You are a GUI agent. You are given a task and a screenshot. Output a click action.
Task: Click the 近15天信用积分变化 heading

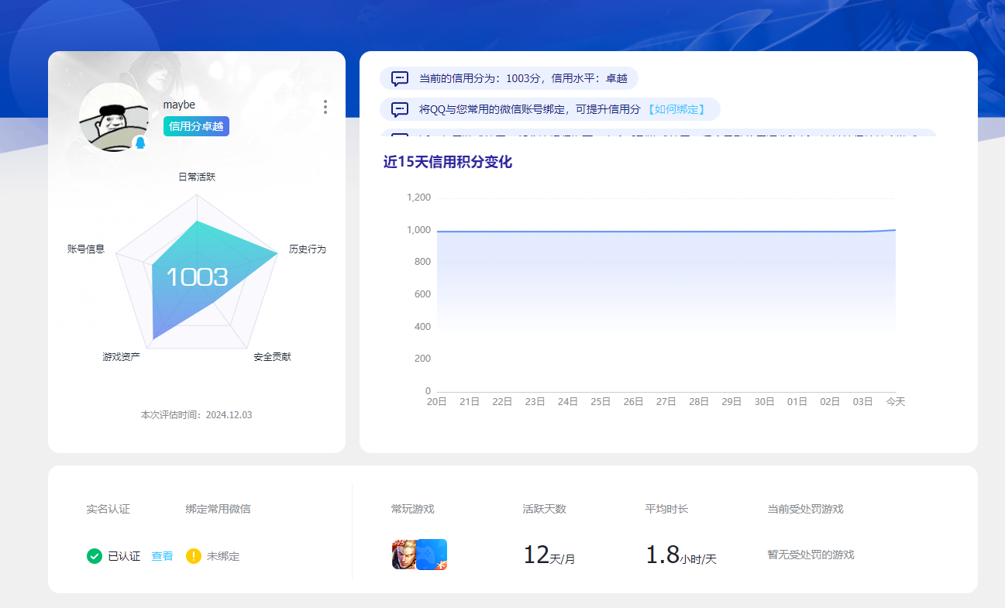[448, 162]
